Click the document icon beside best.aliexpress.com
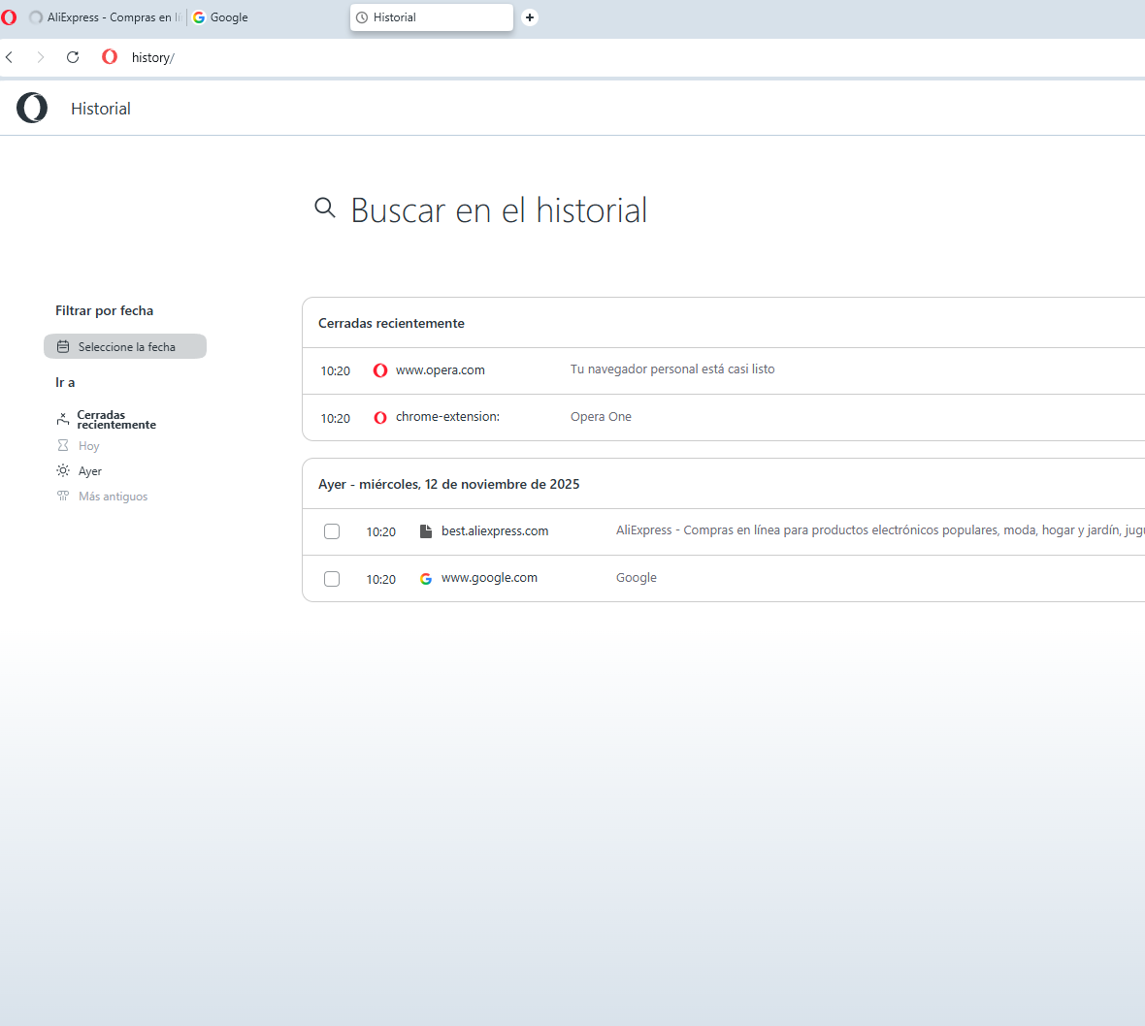Screen dimensions: 1145x1026 [x=426, y=530]
